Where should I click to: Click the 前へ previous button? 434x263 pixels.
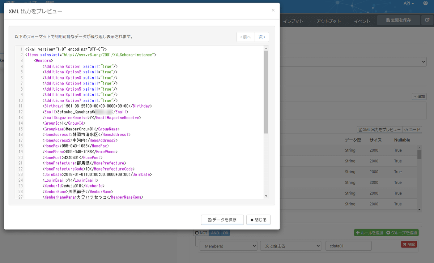click(245, 37)
